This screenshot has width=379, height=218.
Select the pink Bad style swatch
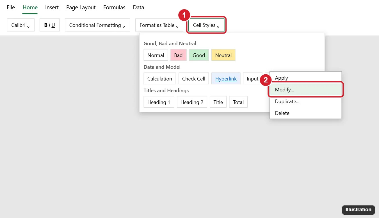(x=179, y=55)
